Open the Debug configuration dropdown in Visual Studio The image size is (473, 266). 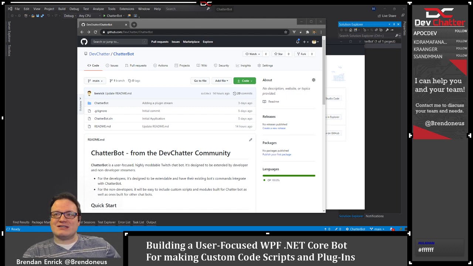70,16
